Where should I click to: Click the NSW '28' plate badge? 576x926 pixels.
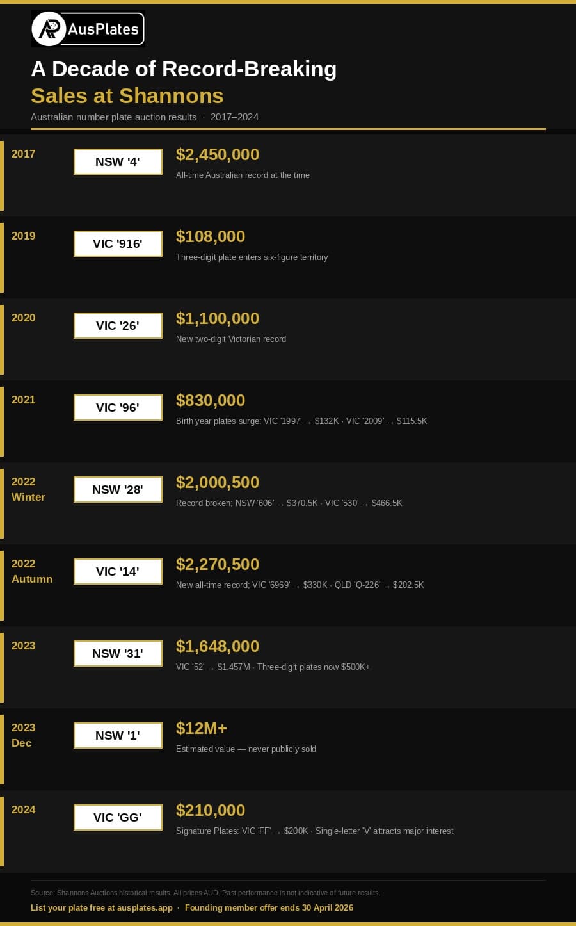click(x=118, y=490)
